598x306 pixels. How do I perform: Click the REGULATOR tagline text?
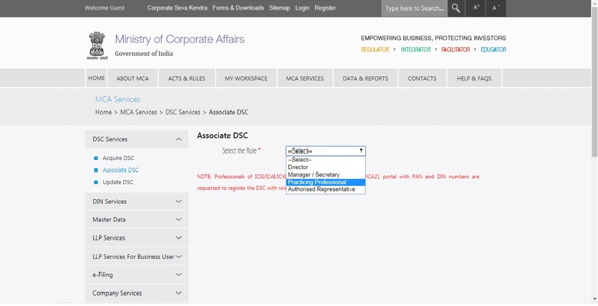375,49
